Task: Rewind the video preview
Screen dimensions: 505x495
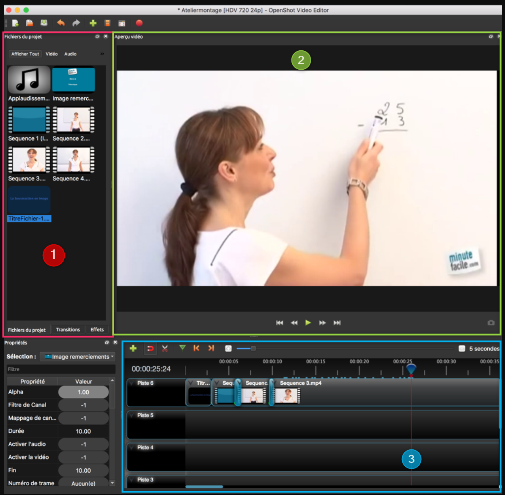Action: 294,323
